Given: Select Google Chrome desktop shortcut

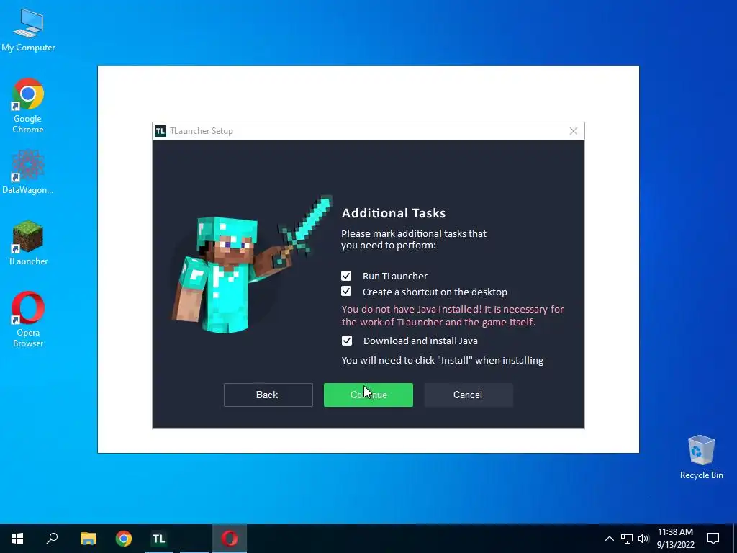Looking at the screenshot, I should (x=28, y=107).
